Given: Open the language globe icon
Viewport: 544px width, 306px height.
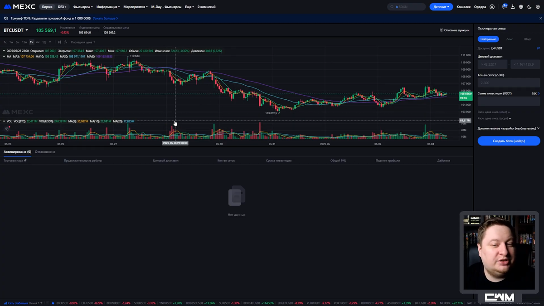Looking at the screenshot, I should click(x=521, y=7).
